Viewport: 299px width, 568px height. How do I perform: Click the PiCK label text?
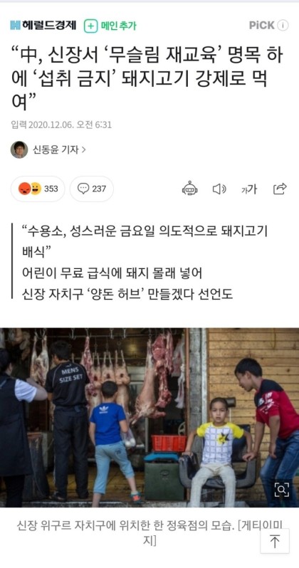click(262, 26)
